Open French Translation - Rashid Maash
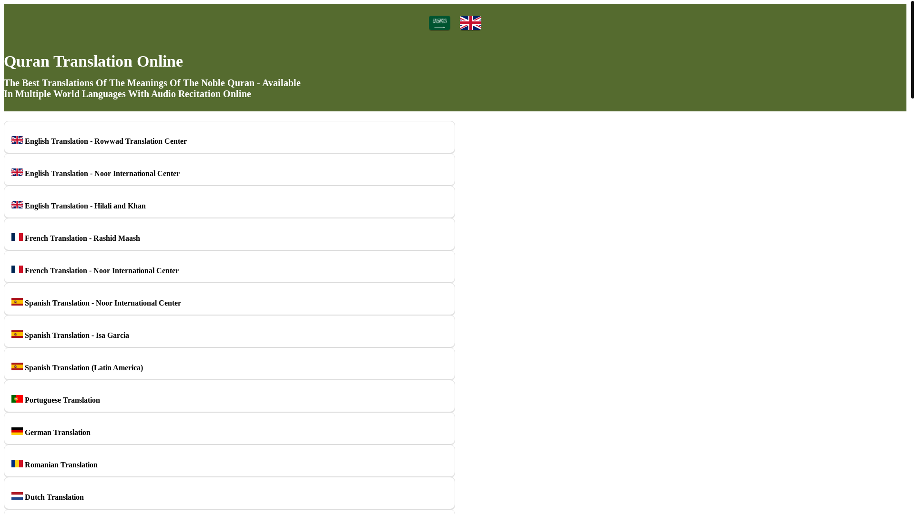Screen dimensions: 915x514 229,234
